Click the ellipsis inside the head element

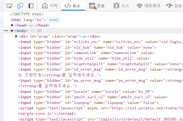pos(31,25)
